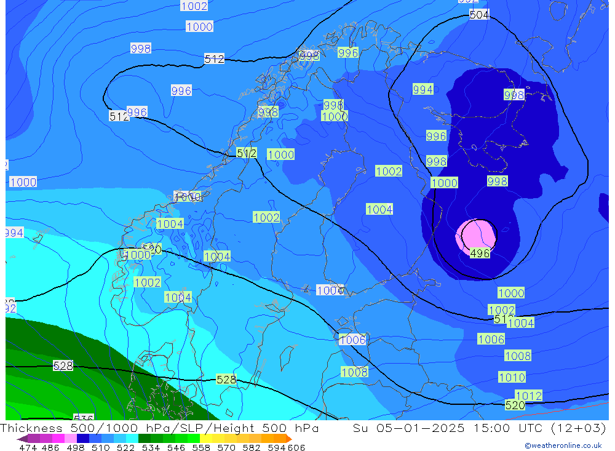Image resolution: width=615 pixels, height=451 pixels.
Task: Click the Su 05-01-2025 15:00 UTC timestamp
Action: 480,429
